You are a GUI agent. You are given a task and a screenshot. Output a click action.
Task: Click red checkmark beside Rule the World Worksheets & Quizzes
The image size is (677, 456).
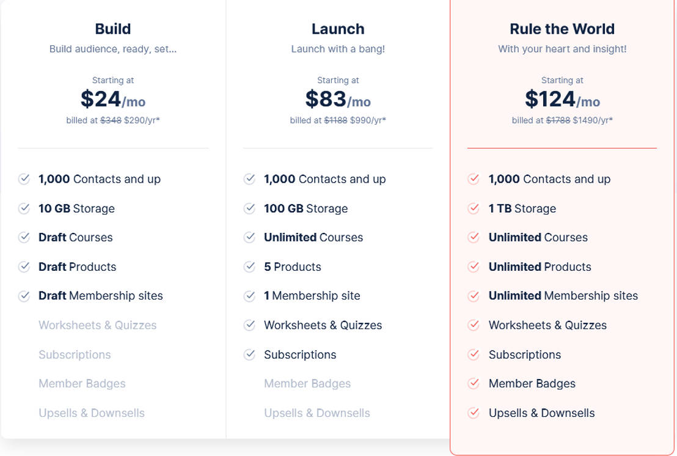(x=474, y=325)
